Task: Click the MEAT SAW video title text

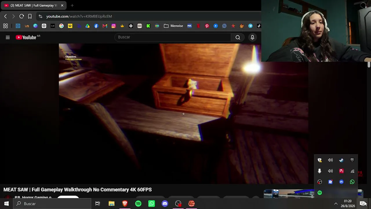Action: 78,190
